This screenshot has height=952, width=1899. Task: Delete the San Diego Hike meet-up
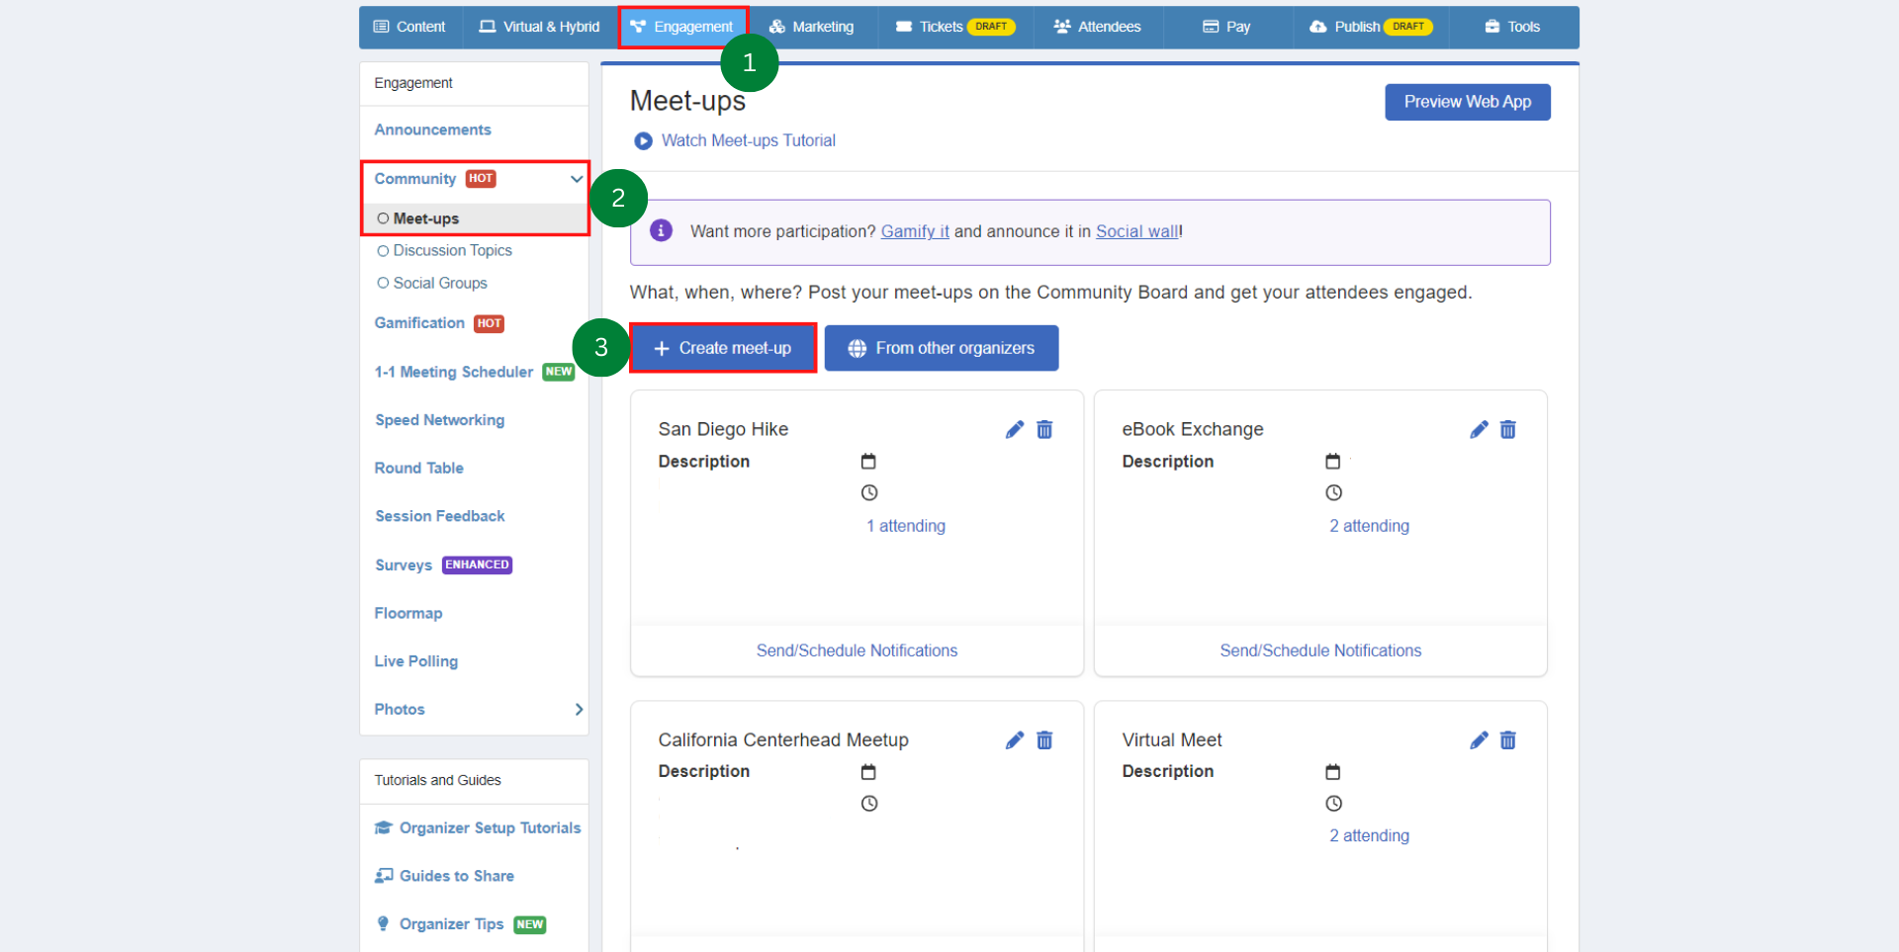coord(1044,430)
